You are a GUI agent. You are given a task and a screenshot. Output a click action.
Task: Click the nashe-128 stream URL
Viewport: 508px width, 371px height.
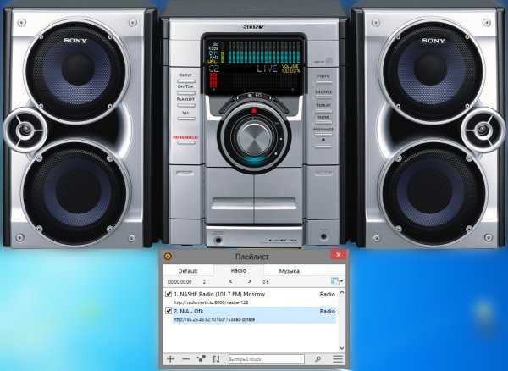click(x=211, y=302)
